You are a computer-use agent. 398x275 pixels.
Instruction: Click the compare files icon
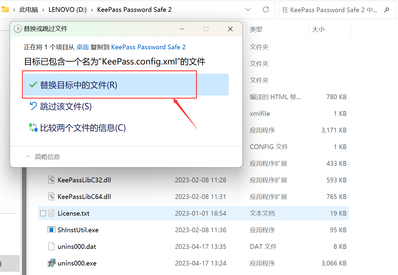click(x=33, y=127)
